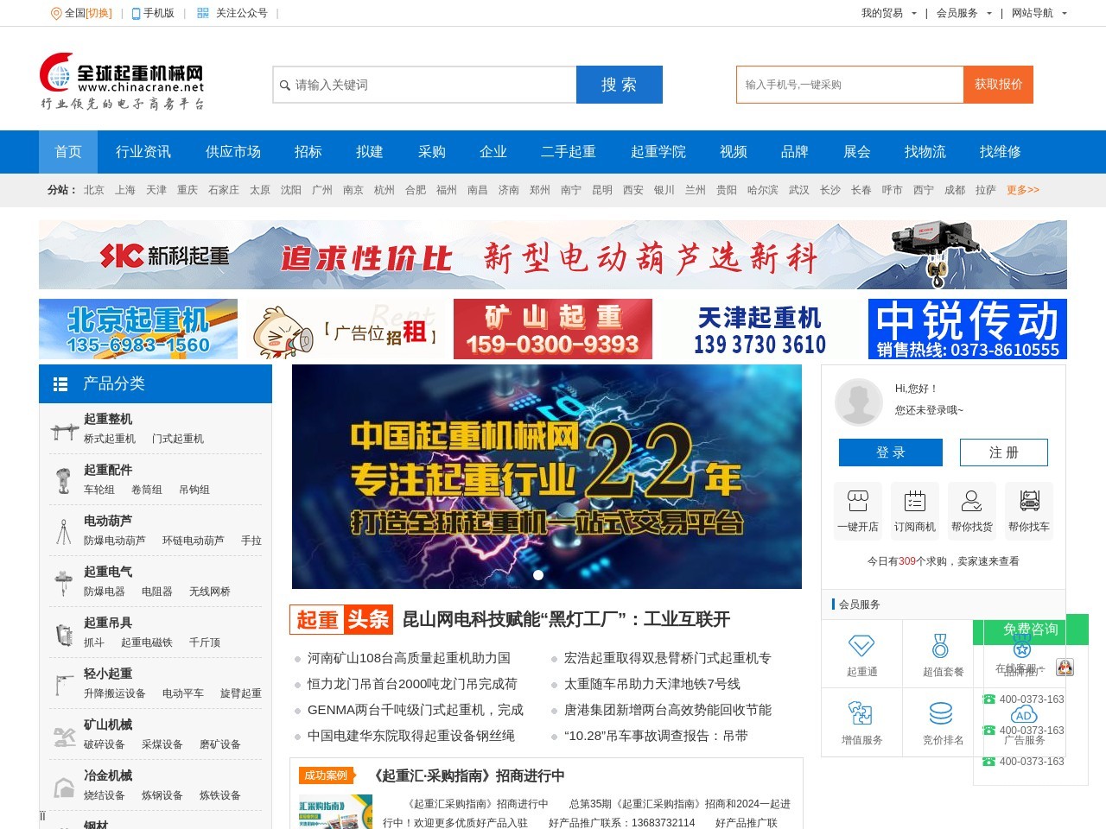Click the blue 搜索 button
1106x829 pixels.
point(620,85)
